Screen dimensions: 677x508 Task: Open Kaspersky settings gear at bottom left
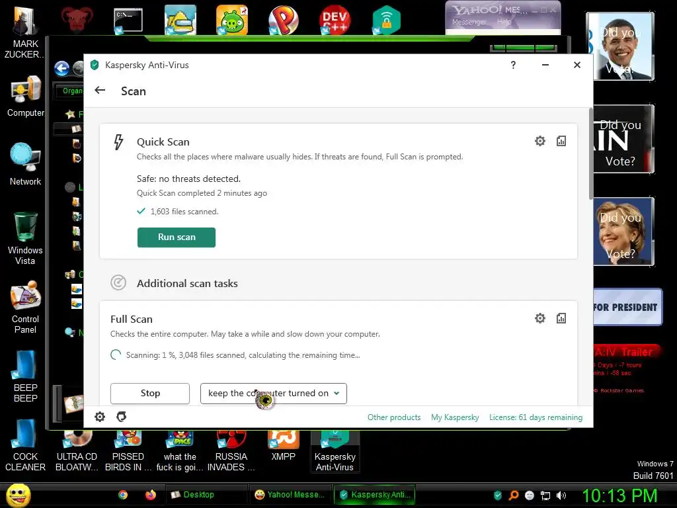[100, 417]
